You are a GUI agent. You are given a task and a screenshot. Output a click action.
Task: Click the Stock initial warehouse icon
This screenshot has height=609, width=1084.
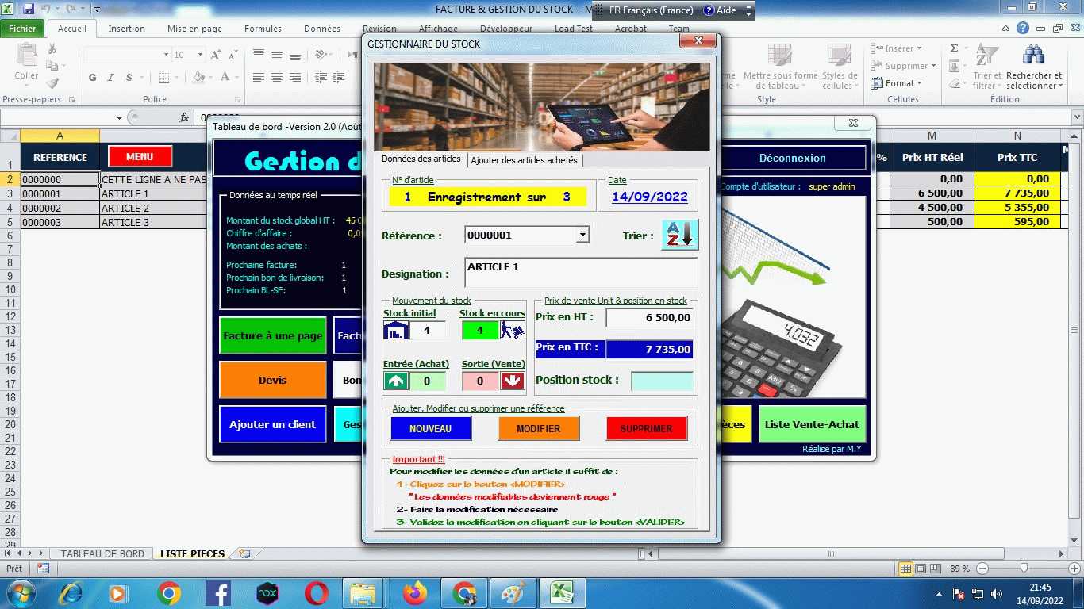[x=396, y=330]
